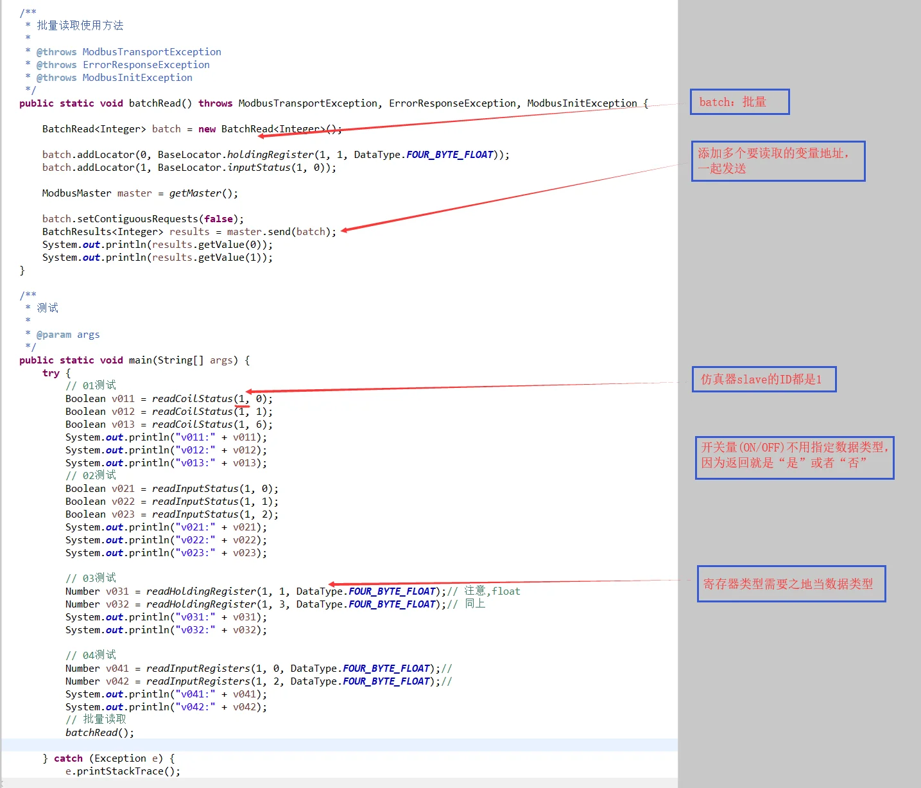Select the 'batch: 批量' annotation box

(739, 102)
